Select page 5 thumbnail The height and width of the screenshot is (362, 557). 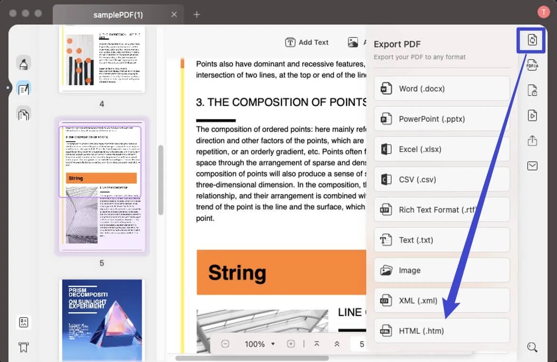pos(102,186)
